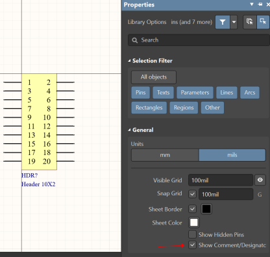Open the black Sheet Border color swatch
The height and width of the screenshot is (257, 270).
[206, 209]
